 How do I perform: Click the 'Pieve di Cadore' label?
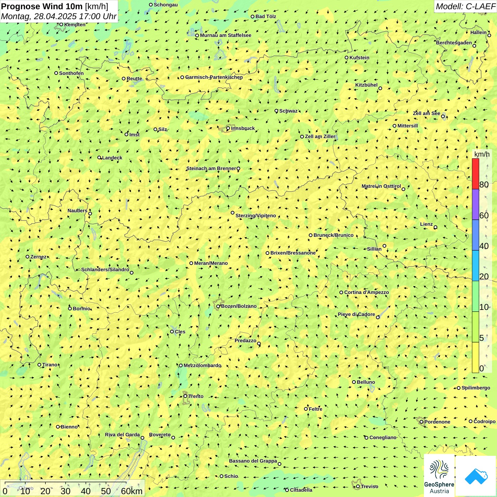[356, 314]
